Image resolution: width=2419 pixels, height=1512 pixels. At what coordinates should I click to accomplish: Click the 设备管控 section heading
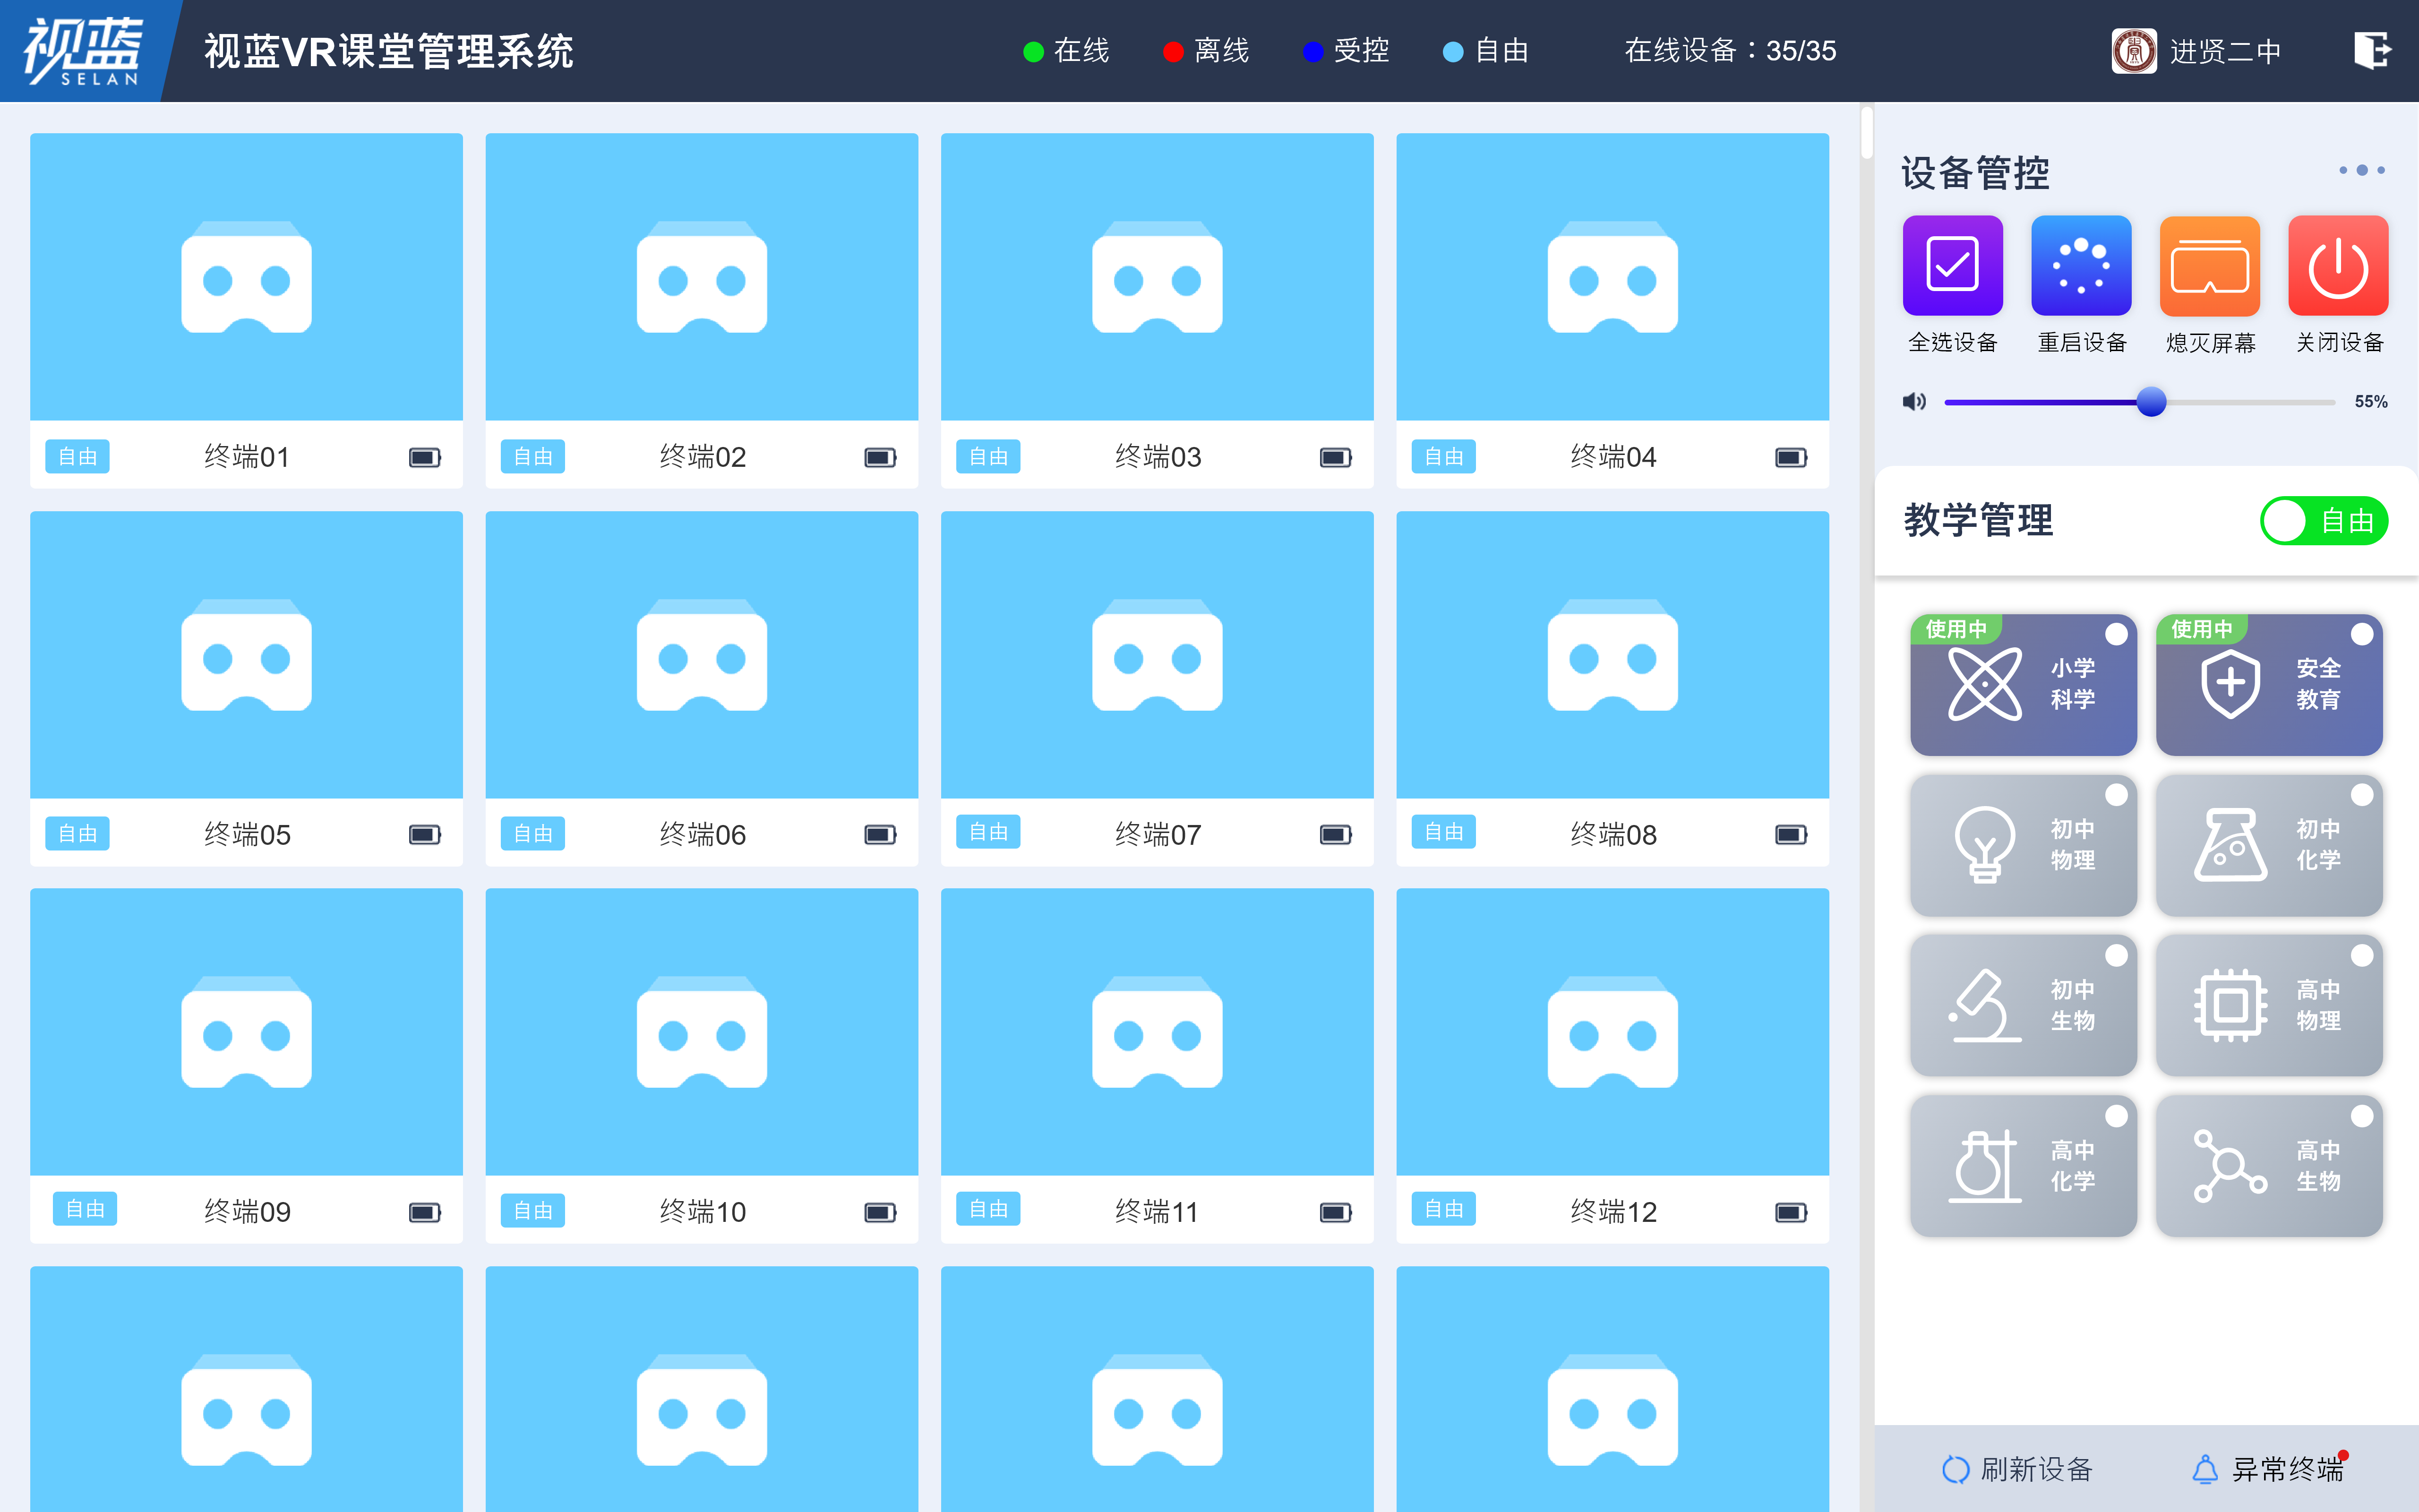click(x=1975, y=173)
